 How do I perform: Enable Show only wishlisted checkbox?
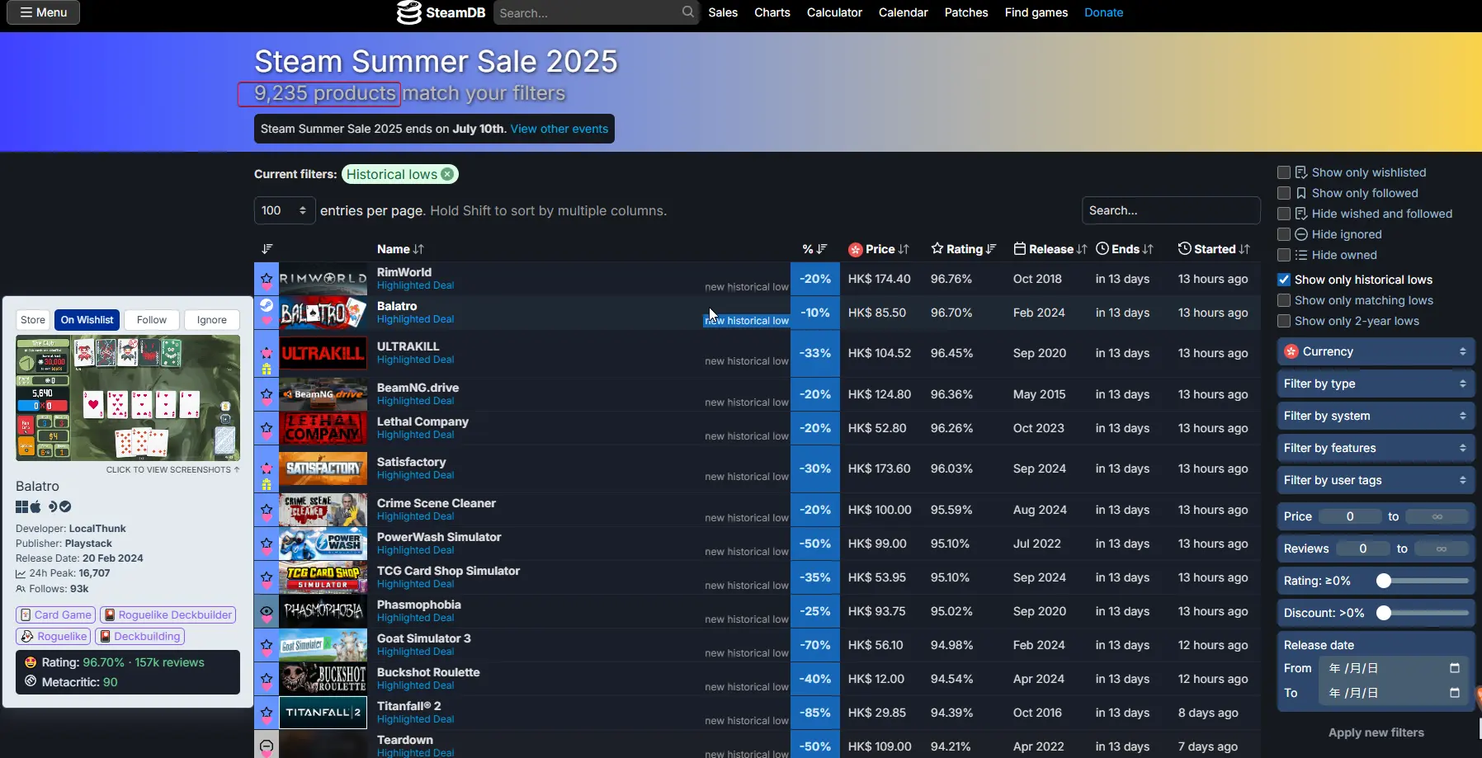click(1284, 172)
